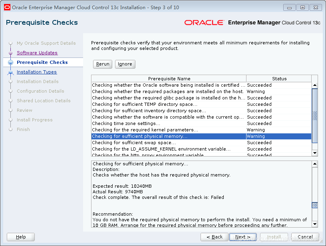Select the sufficient physical memory check row
This screenshot has height=246, width=326.
pyautogui.click(x=201, y=136)
